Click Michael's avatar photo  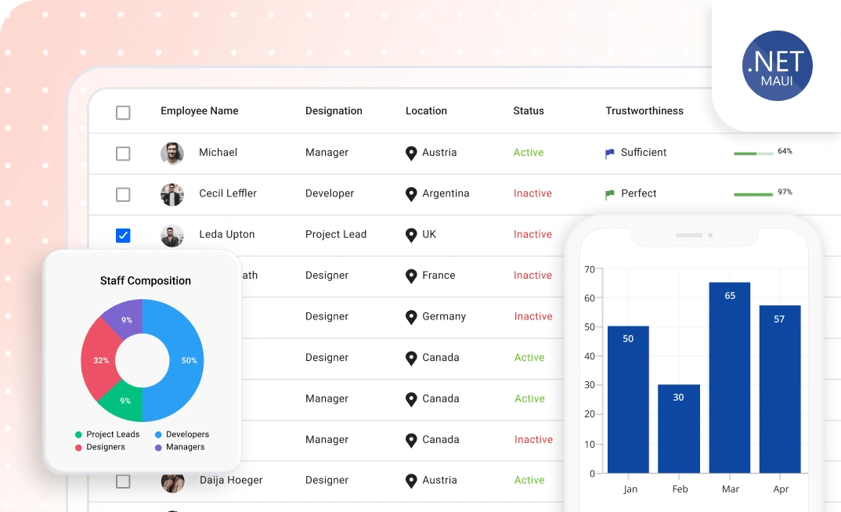[172, 153]
